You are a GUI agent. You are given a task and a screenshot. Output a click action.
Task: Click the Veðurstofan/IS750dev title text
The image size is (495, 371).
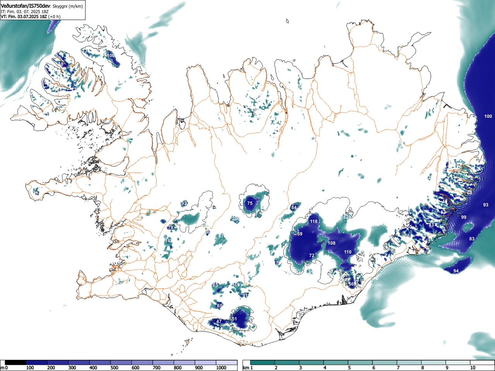pyautogui.click(x=26, y=6)
